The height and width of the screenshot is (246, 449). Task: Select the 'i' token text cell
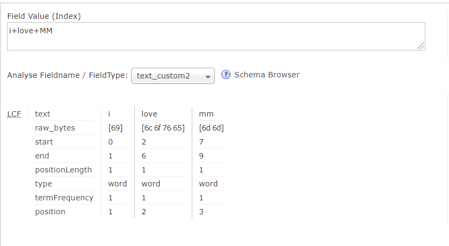[110, 114]
